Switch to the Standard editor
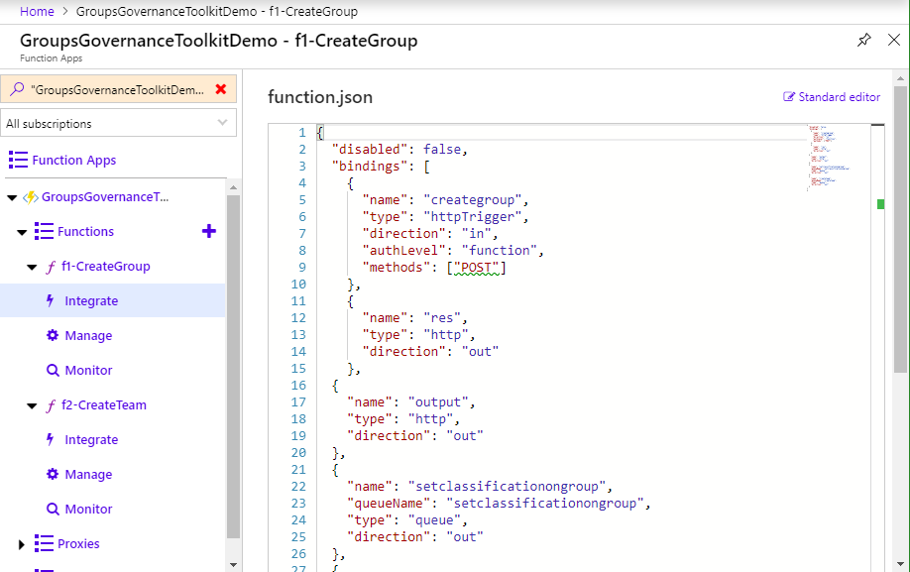Image resolution: width=910 pixels, height=572 pixels. (x=831, y=97)
